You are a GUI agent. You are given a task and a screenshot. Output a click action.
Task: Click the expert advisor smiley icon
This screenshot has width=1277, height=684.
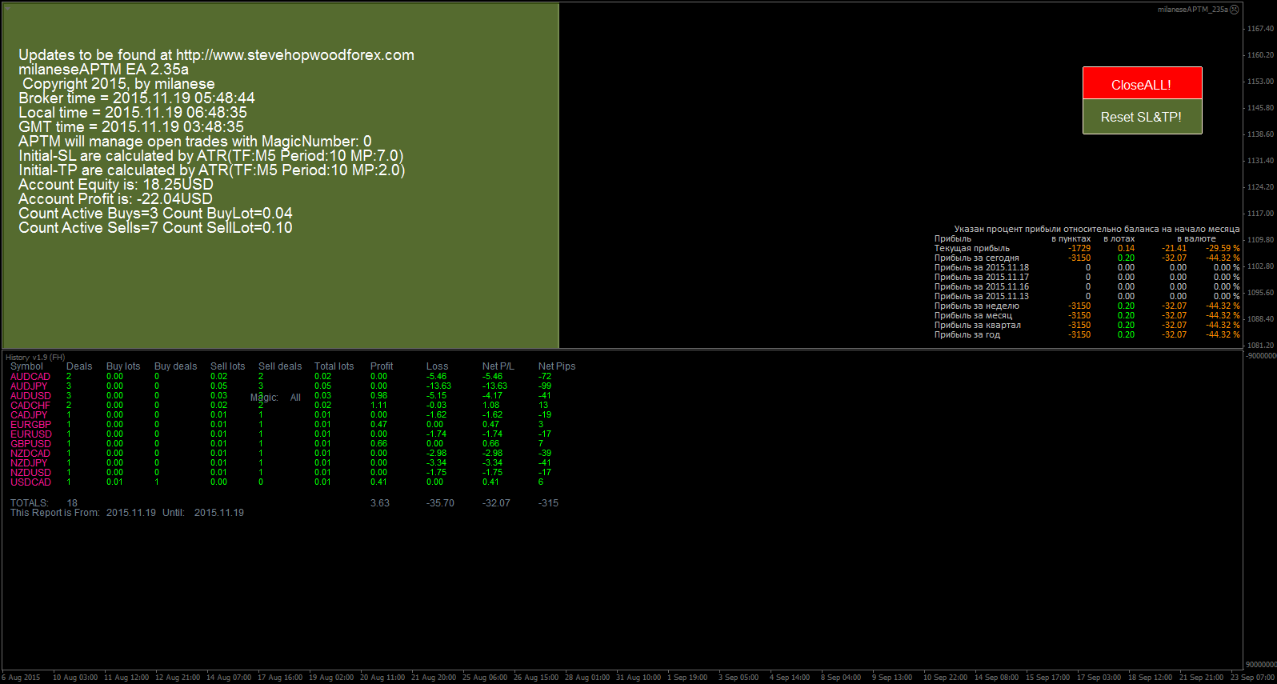[1235, 10]
